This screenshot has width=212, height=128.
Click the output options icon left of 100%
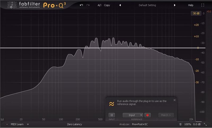(x=180, y=124)
